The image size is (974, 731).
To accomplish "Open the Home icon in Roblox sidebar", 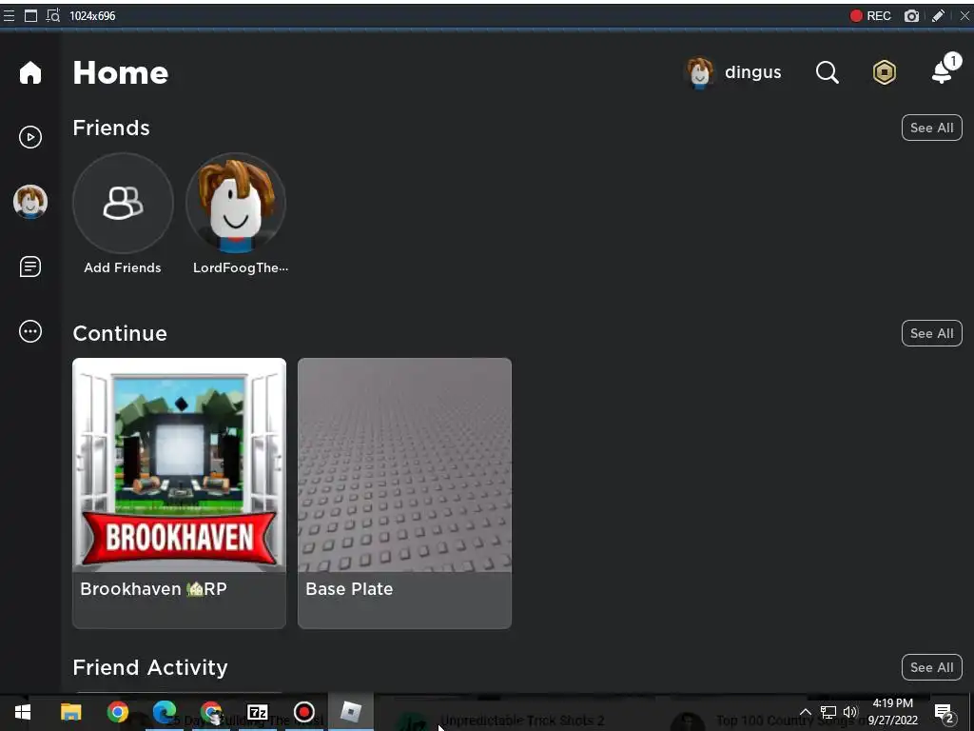I will tap(29, 72).
